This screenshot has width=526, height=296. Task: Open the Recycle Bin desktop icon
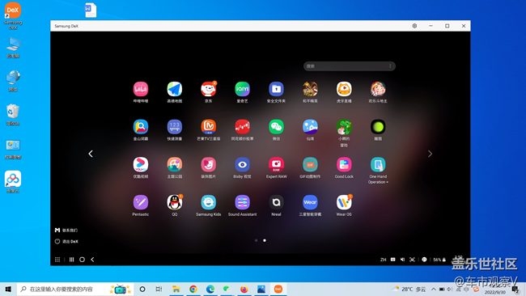point(13,115)
